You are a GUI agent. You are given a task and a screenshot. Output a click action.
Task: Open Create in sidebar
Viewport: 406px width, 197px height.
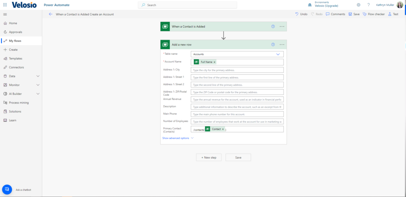(x=21, y=49)
